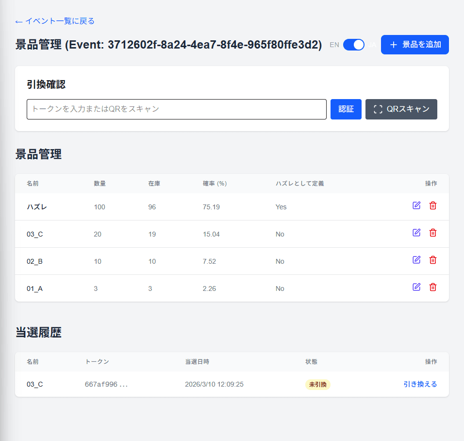Open the QRスキャン scanner
464x441 pixels.
click(x=401, y=109)
